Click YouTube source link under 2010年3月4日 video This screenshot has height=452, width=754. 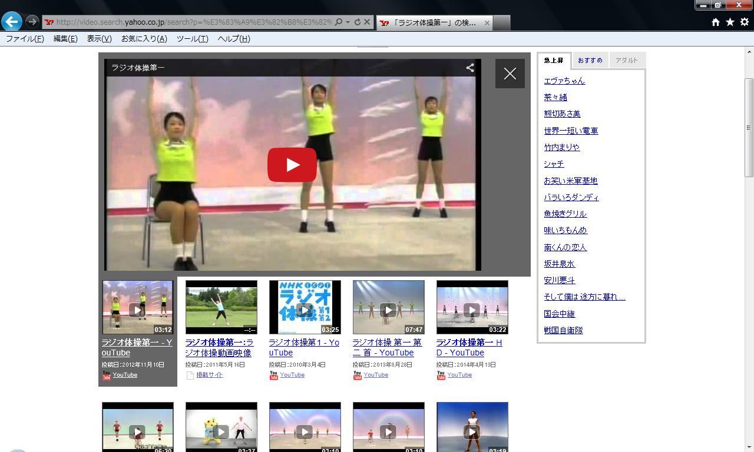(x=292, y=375)
